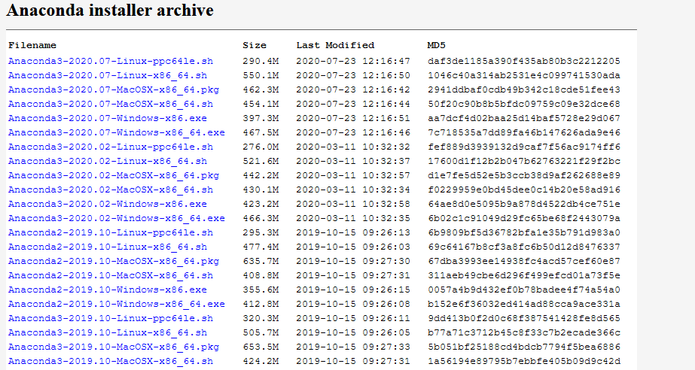Screen dimensions: 695x370
Task: Open Anaconda3-2020.02-MacOSX-x86_64.sh link
Action: [x=111, y=190]
